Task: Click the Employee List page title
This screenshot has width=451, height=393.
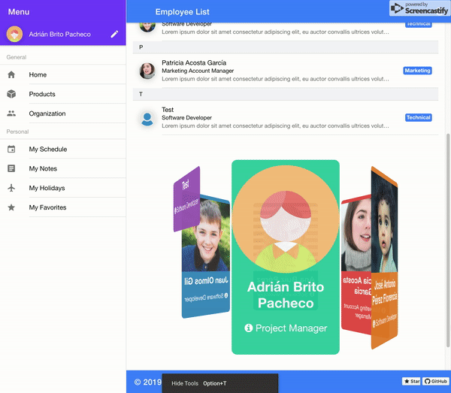Action: (183, 12)
